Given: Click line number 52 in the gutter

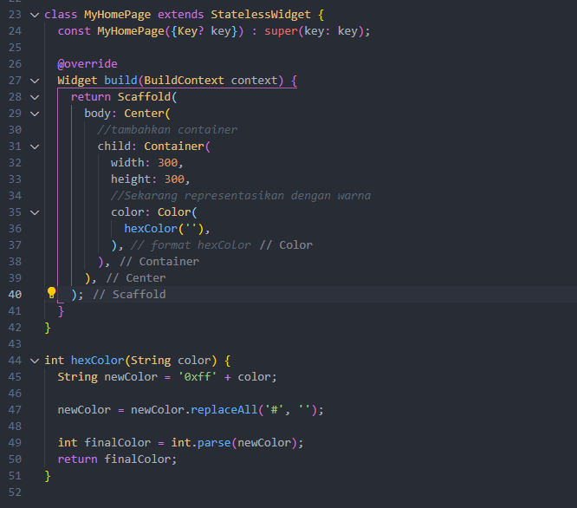Looking at the screenshot, I should coord(15,492).
